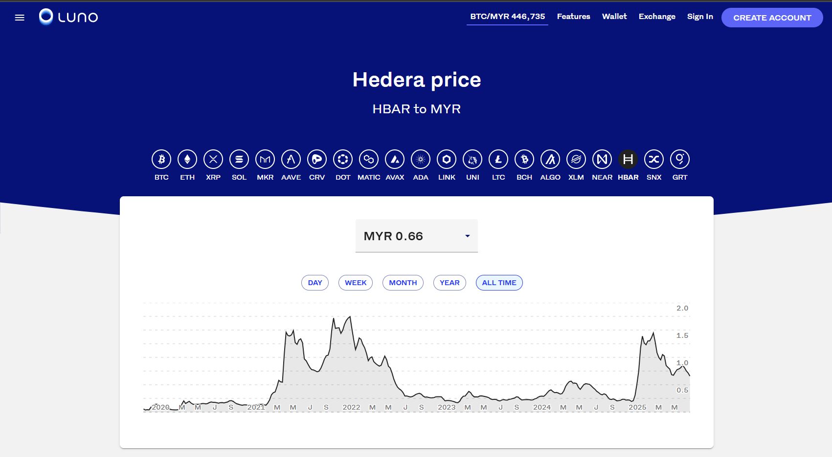Image resolution: width=832 pixels, height=457 pixels.
Task: Click the "HBAR to MYR" subtitle
Action: (x=417, y=109)
